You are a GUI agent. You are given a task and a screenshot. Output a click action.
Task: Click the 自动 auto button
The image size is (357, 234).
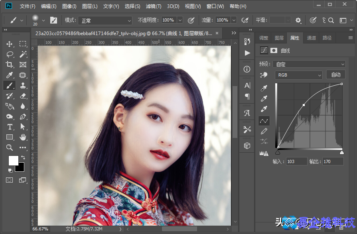click(336, 75)
